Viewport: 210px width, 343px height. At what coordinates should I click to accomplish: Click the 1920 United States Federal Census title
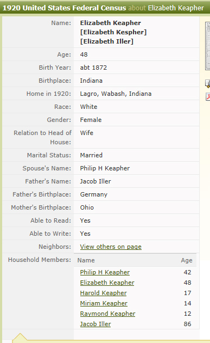64,8
